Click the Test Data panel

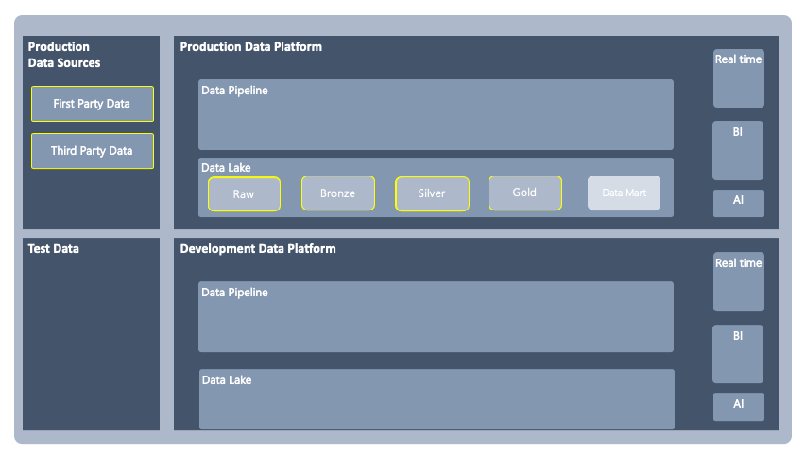91,334
